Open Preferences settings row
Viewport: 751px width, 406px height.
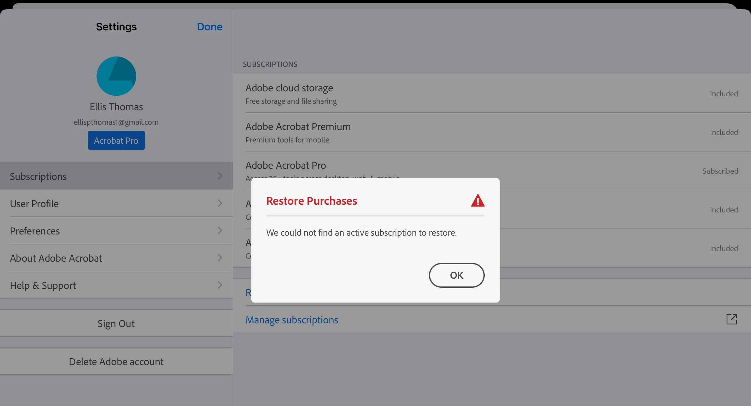coord(35,231)
